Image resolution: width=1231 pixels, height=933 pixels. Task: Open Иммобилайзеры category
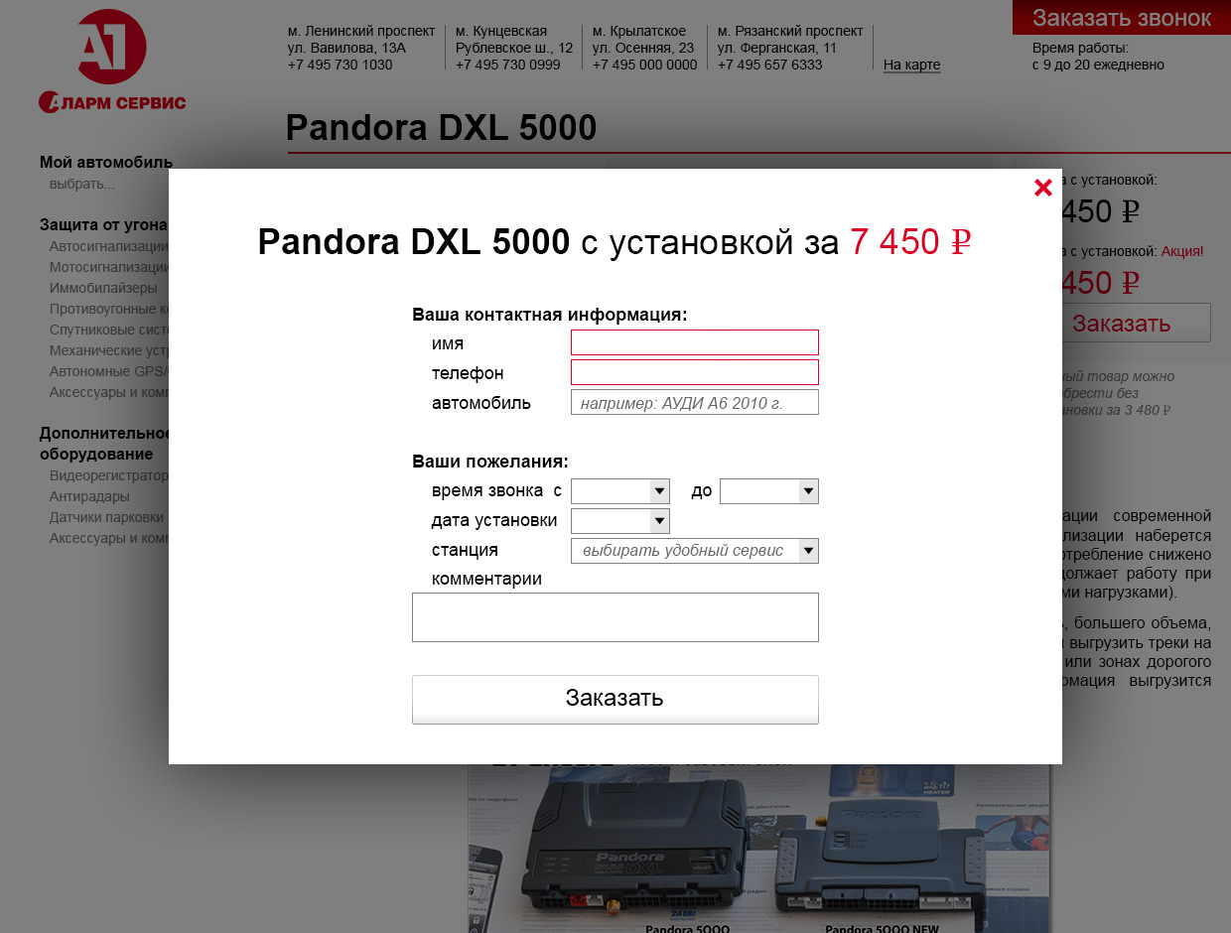pos(103,288)
